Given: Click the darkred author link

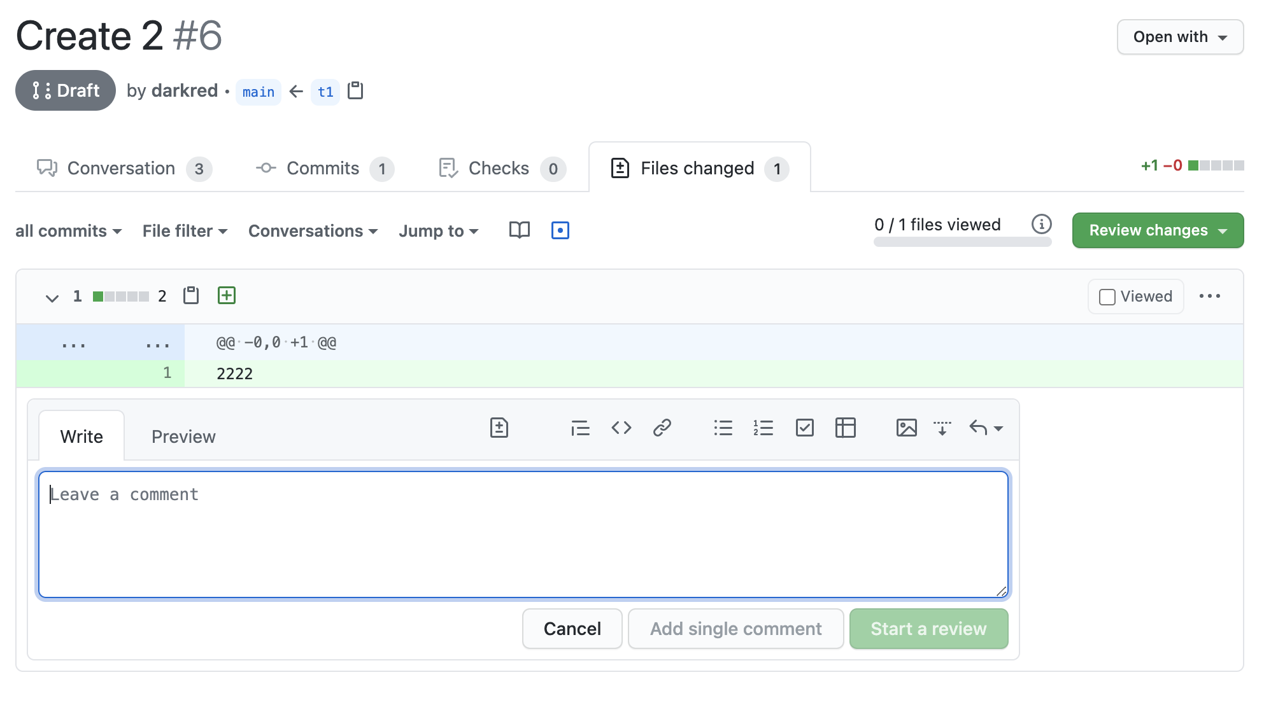Looking at the screenshot, I should [x=185, y=91].
